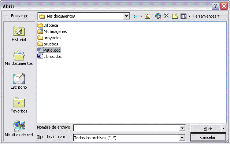Click the Word icon of Patio.doc
Screen dimensions: 230x144
tap(40, 50)
